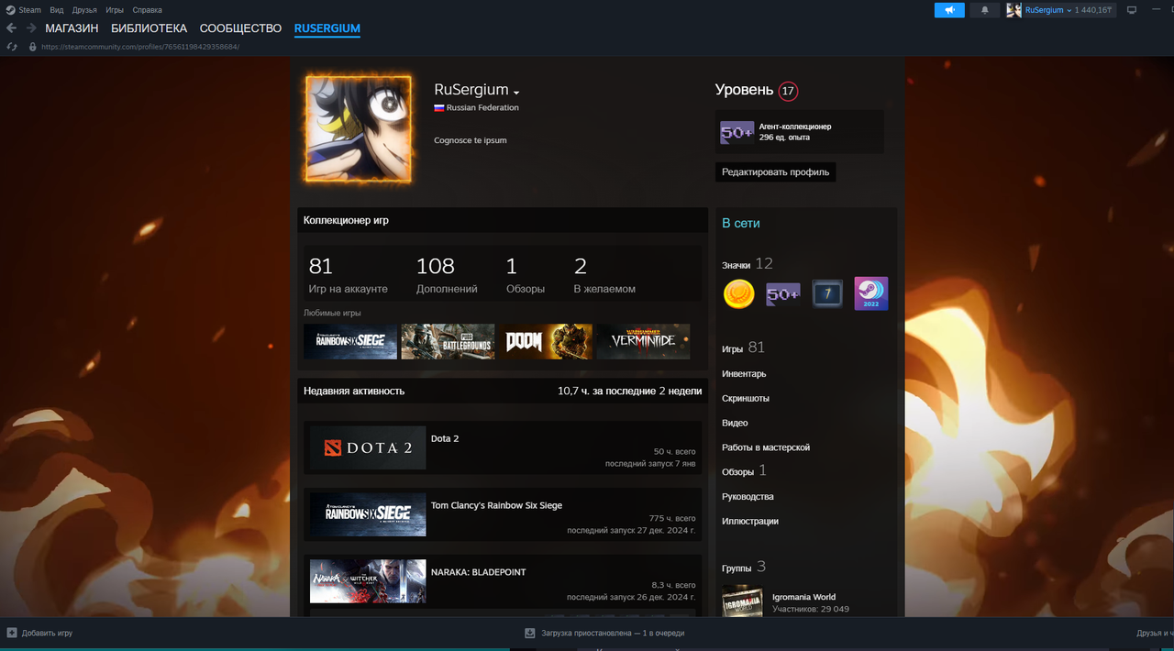Viewport: 1174px width, 651px height.
Task: Open the Инвентарь link
Action: pyautogui.click(x=744, y=374)
